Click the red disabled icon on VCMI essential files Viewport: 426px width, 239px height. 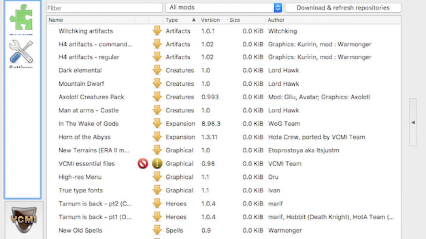(x=143, y=164)
